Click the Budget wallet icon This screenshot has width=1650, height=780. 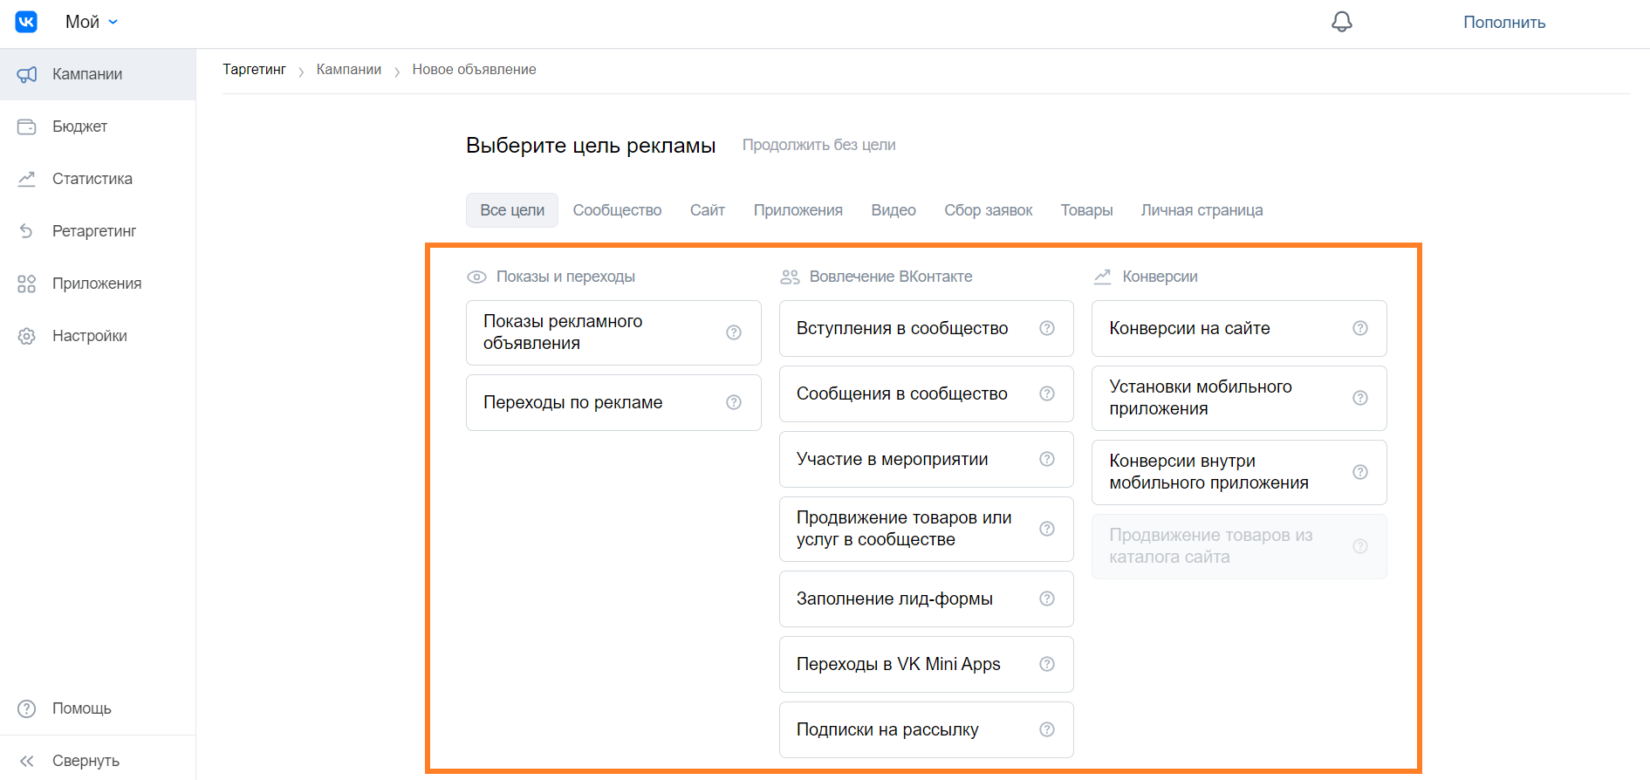27,127
